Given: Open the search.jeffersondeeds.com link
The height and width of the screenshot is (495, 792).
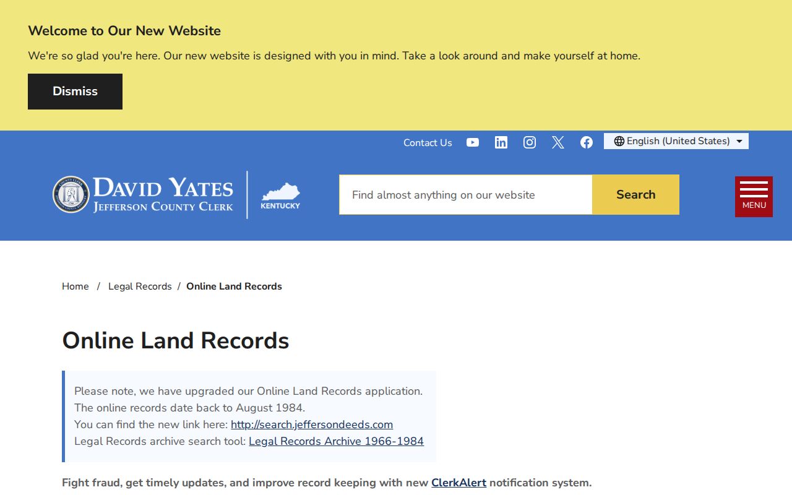Looking at the screenshot, I should 312,424.
